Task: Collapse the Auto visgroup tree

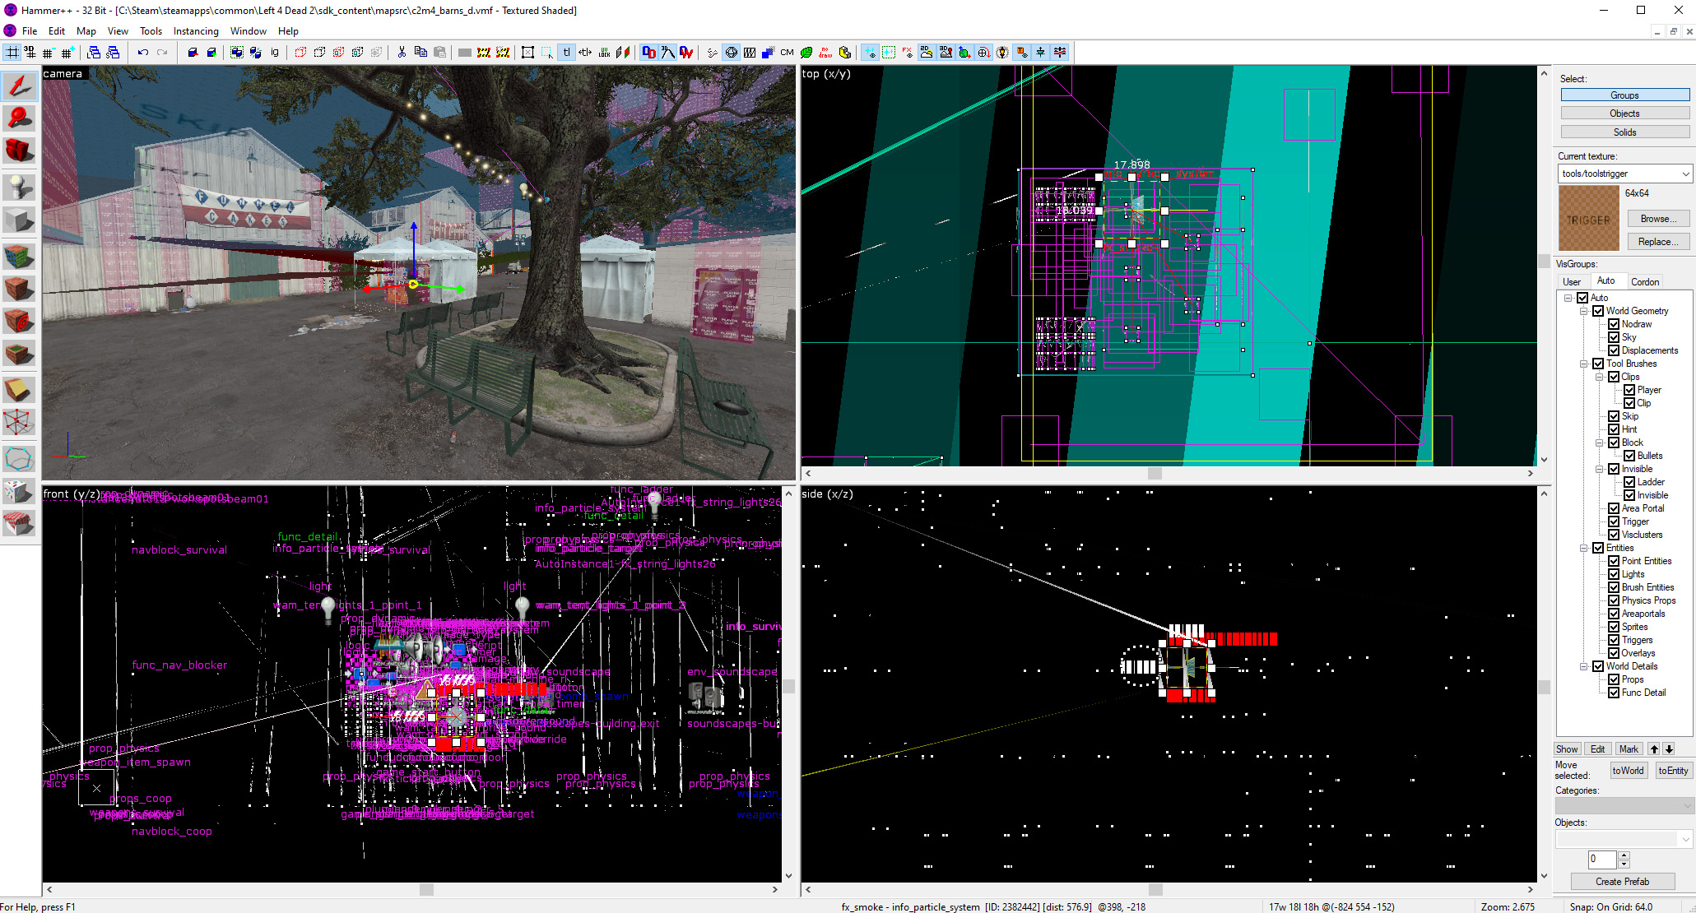Action: (x=1568, y=298)
